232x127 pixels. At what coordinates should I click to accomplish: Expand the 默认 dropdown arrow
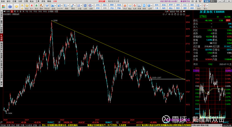point(207,6)
